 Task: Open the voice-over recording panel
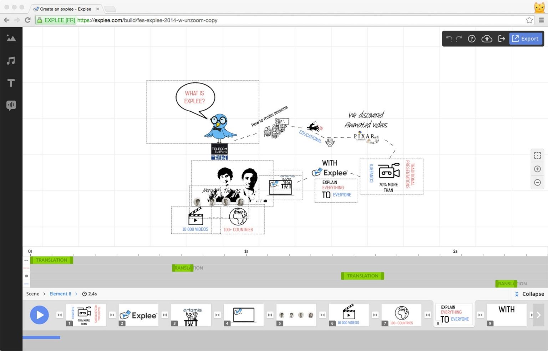[11, 105]
